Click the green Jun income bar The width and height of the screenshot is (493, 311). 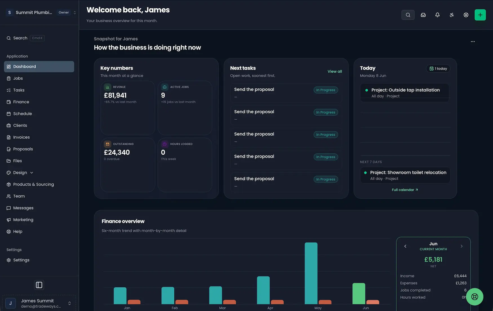tap(359, 294)
